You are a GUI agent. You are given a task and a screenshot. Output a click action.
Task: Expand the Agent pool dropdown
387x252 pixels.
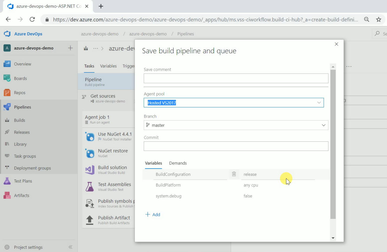(x=319, y=103)
